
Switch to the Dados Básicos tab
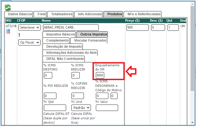(x=19, y=14)
